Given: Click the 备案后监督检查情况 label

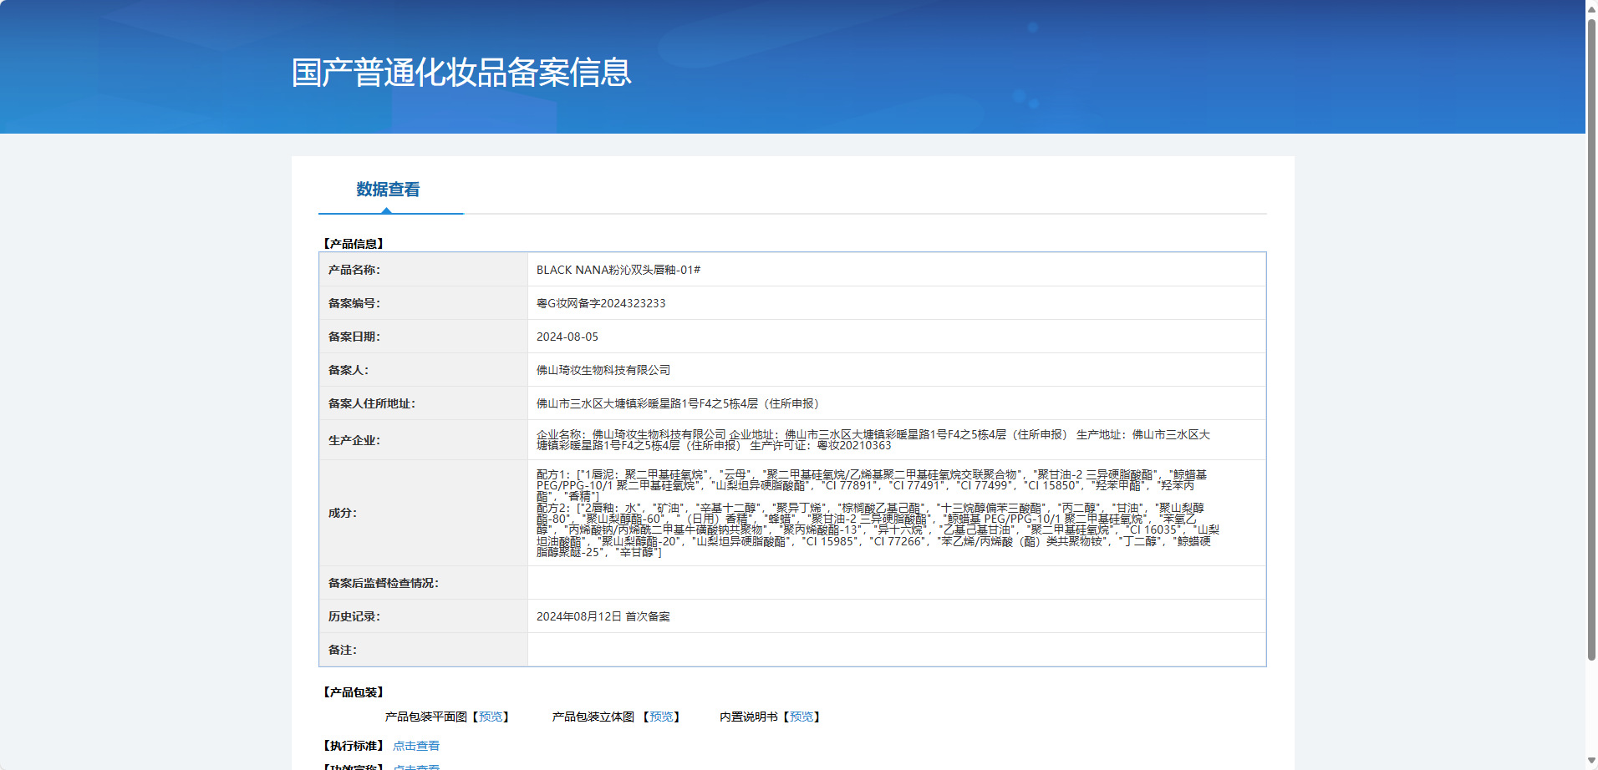Looking at the screenshot, I should (384, 583).
